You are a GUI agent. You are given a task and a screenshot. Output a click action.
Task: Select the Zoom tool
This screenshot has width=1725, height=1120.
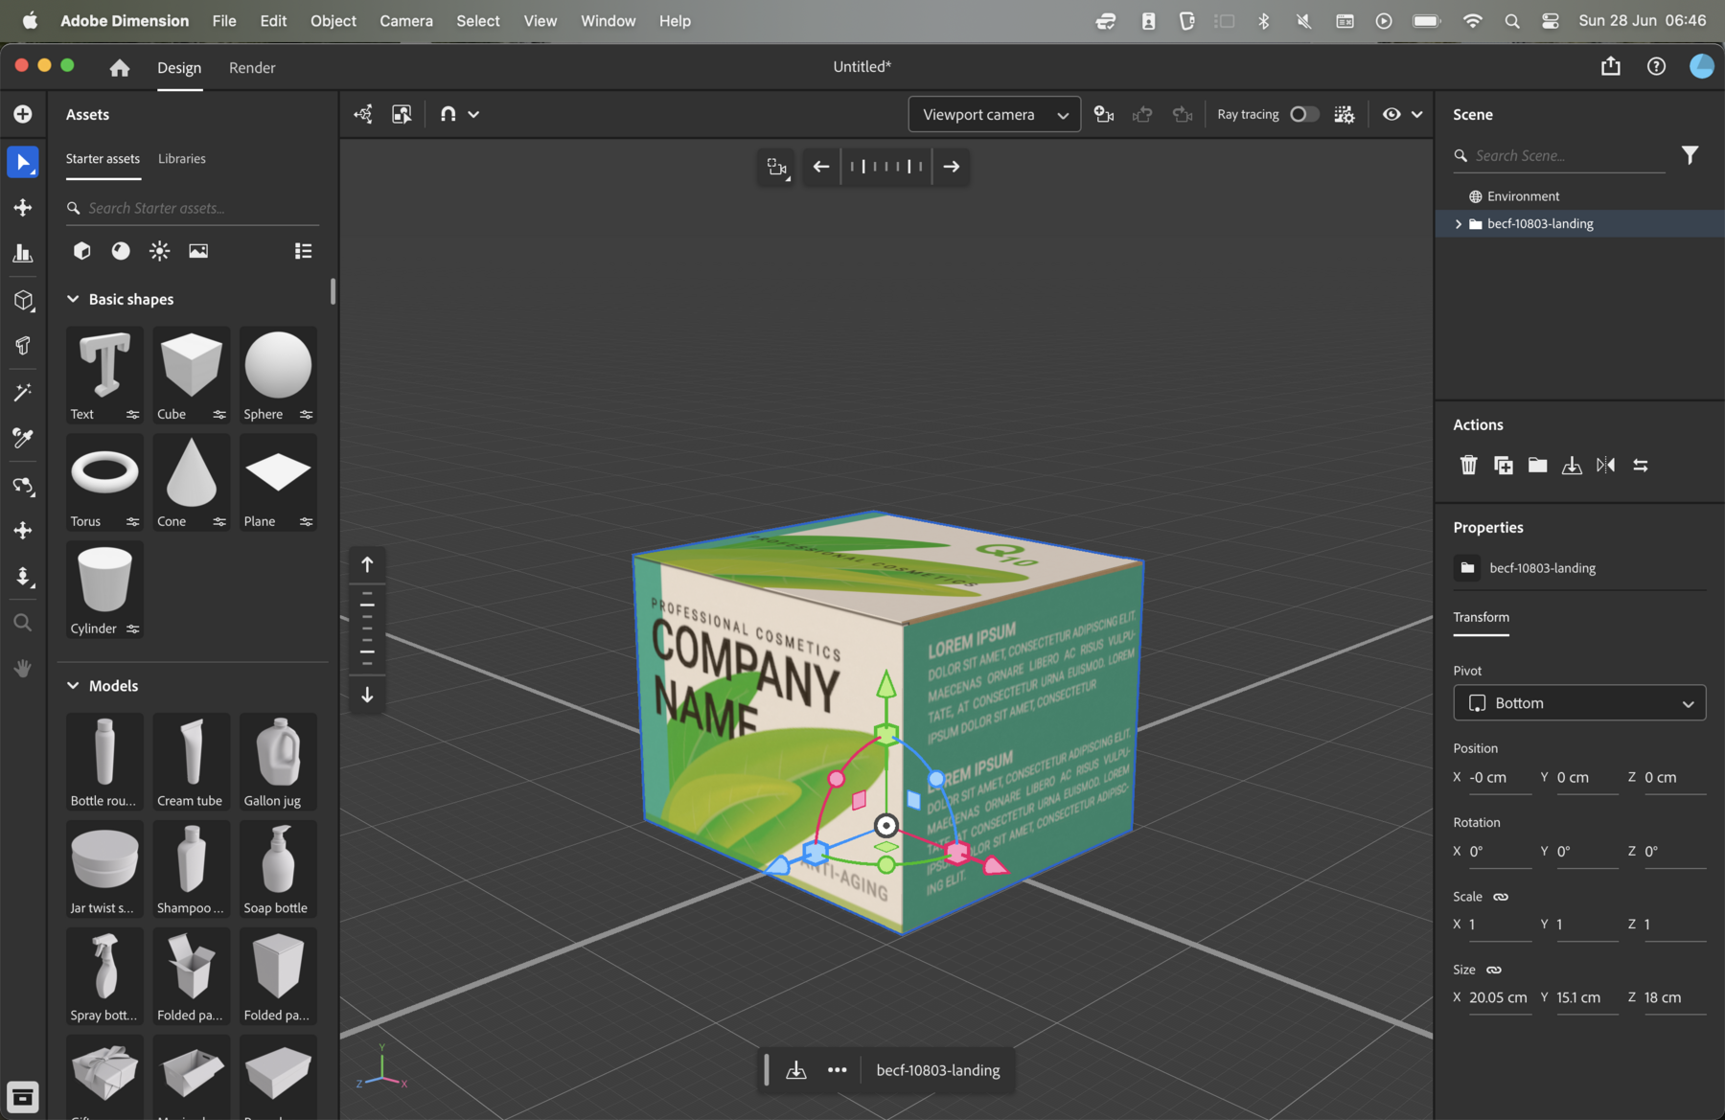[x=23, y=623]
